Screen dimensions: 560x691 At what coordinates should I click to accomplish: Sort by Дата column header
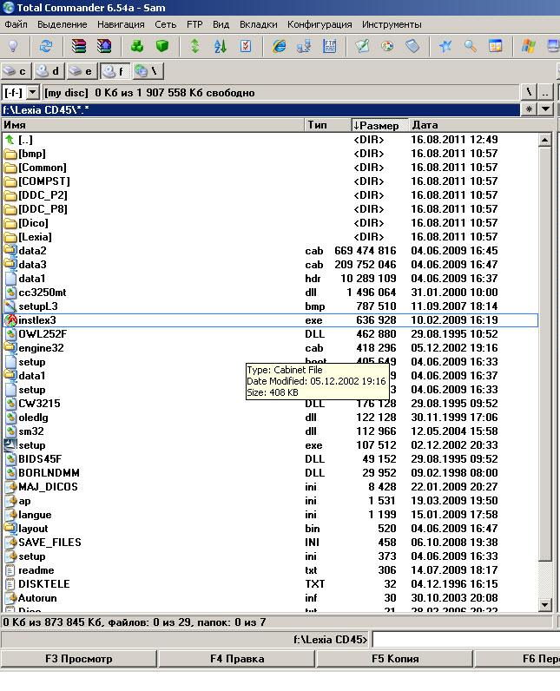479,125
